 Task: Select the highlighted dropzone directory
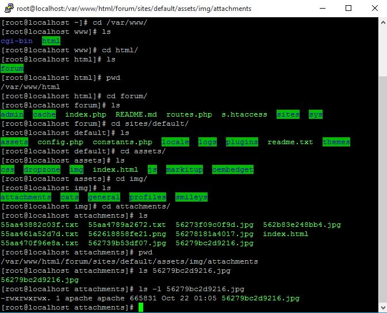[x=42, y=169]
